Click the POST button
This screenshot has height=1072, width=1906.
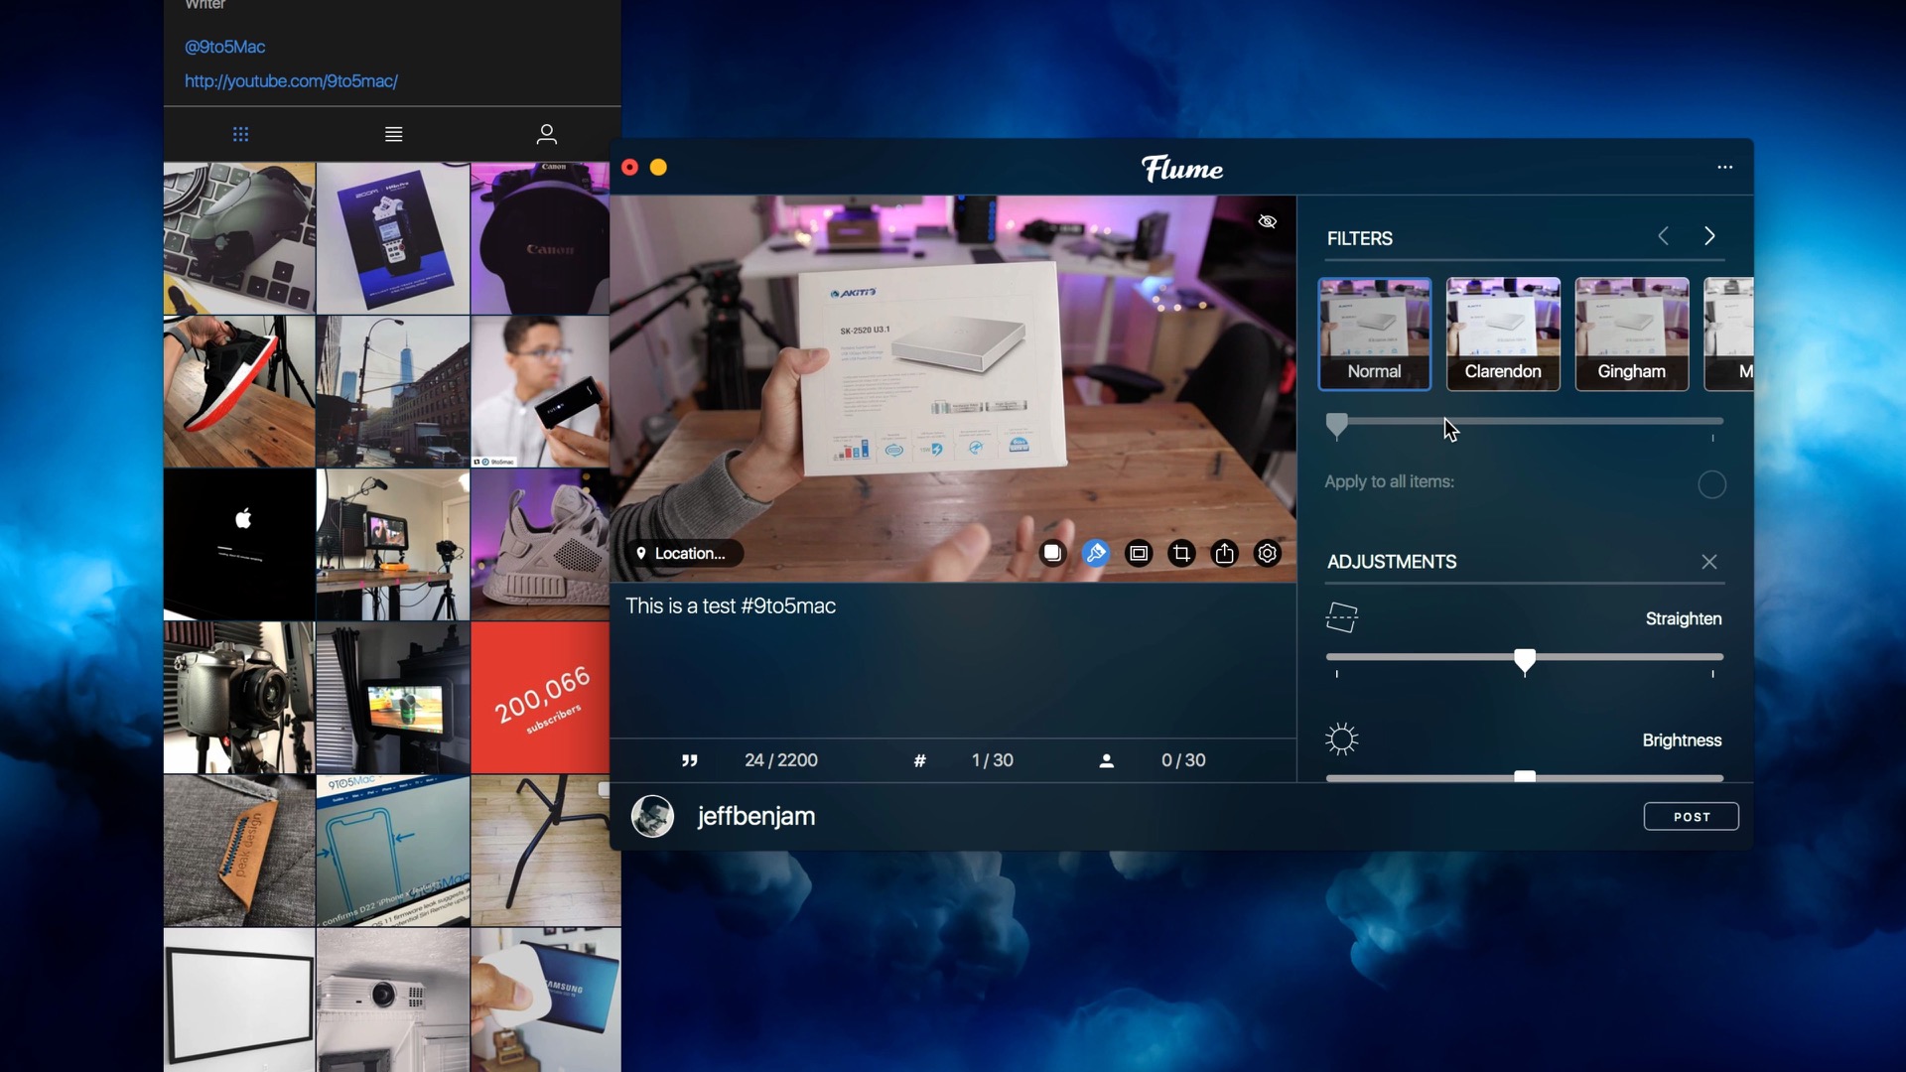pos(1691,816)
